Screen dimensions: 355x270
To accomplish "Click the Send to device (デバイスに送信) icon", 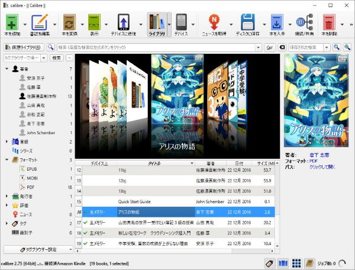I will [x=122, y=22].
